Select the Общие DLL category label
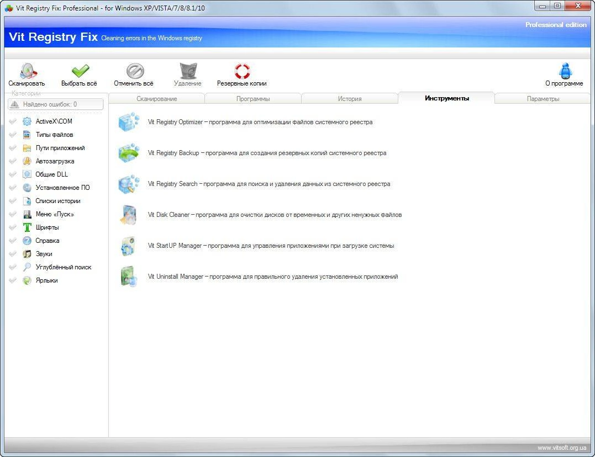The width and height of the screenshot is (595, 457). (x=51, y=174)
